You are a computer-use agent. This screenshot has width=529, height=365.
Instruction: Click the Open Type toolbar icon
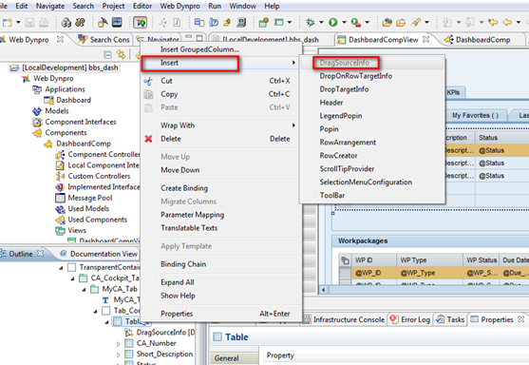[x=387, y=23]
